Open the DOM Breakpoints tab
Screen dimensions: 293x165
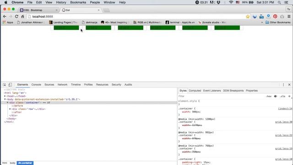click(233, 91)
